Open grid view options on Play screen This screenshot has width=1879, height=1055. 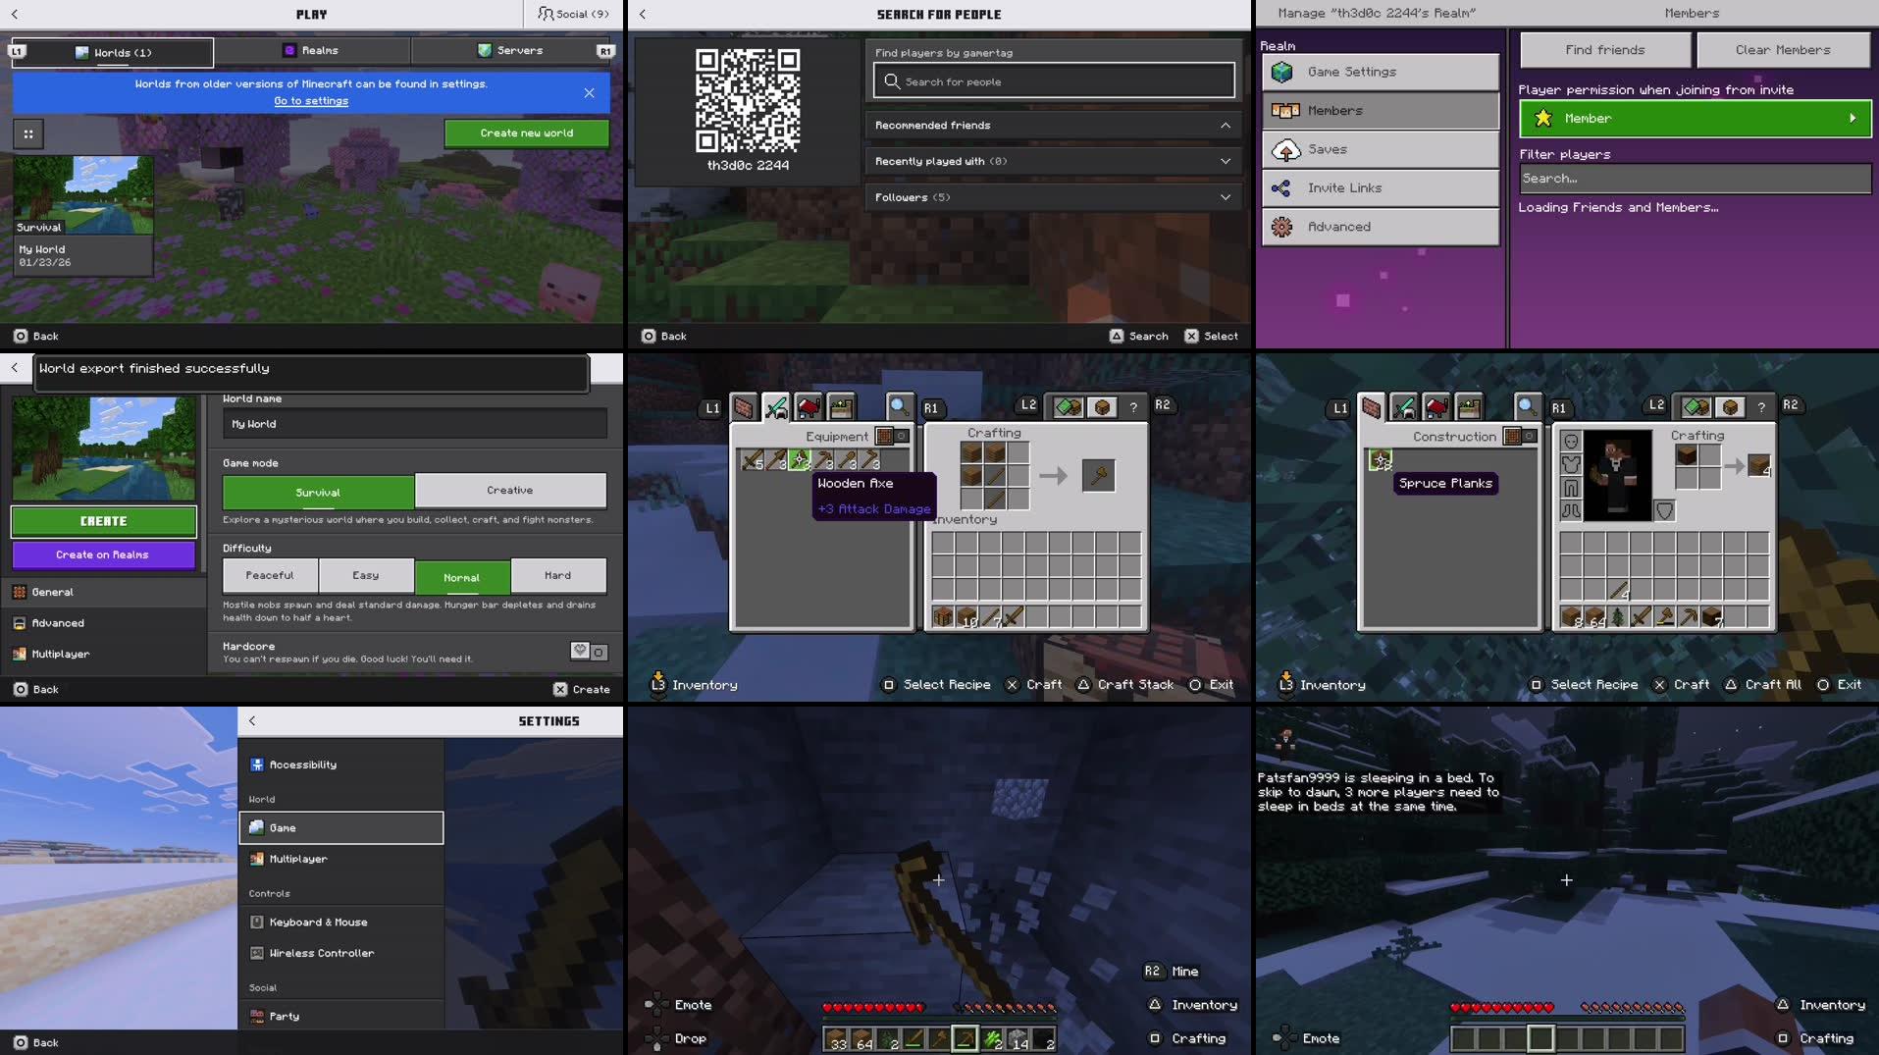pyautogui.click(x=28, y=134)
